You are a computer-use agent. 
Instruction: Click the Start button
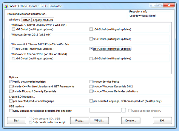point(16,121)
